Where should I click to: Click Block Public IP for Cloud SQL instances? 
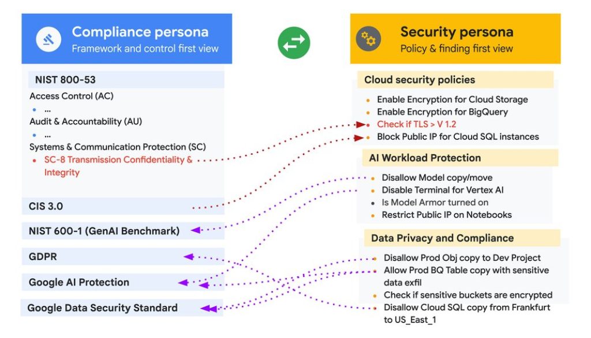458,137
